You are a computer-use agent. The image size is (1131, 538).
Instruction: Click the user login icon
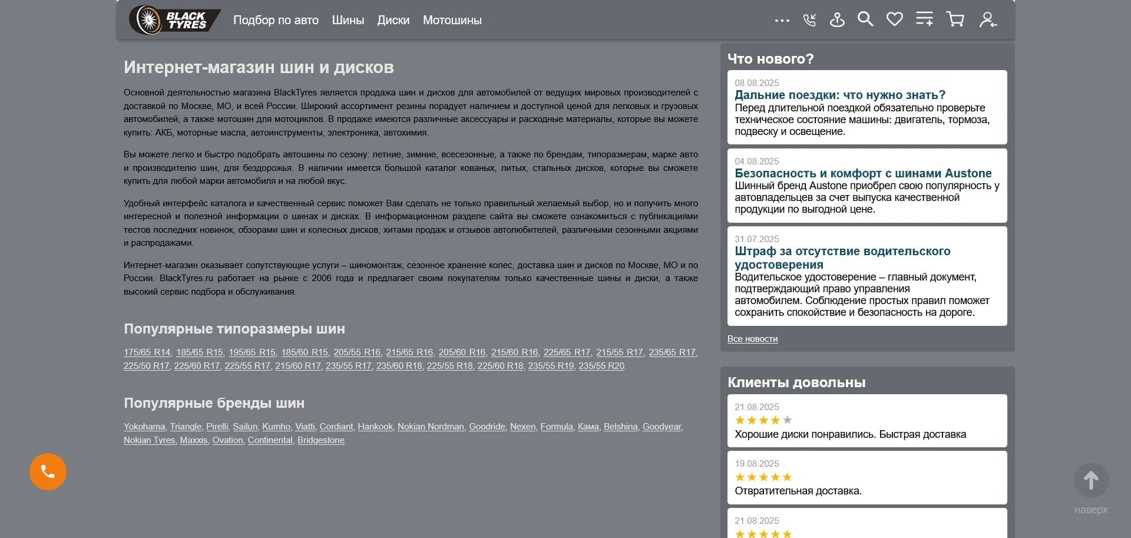(987, 20)
